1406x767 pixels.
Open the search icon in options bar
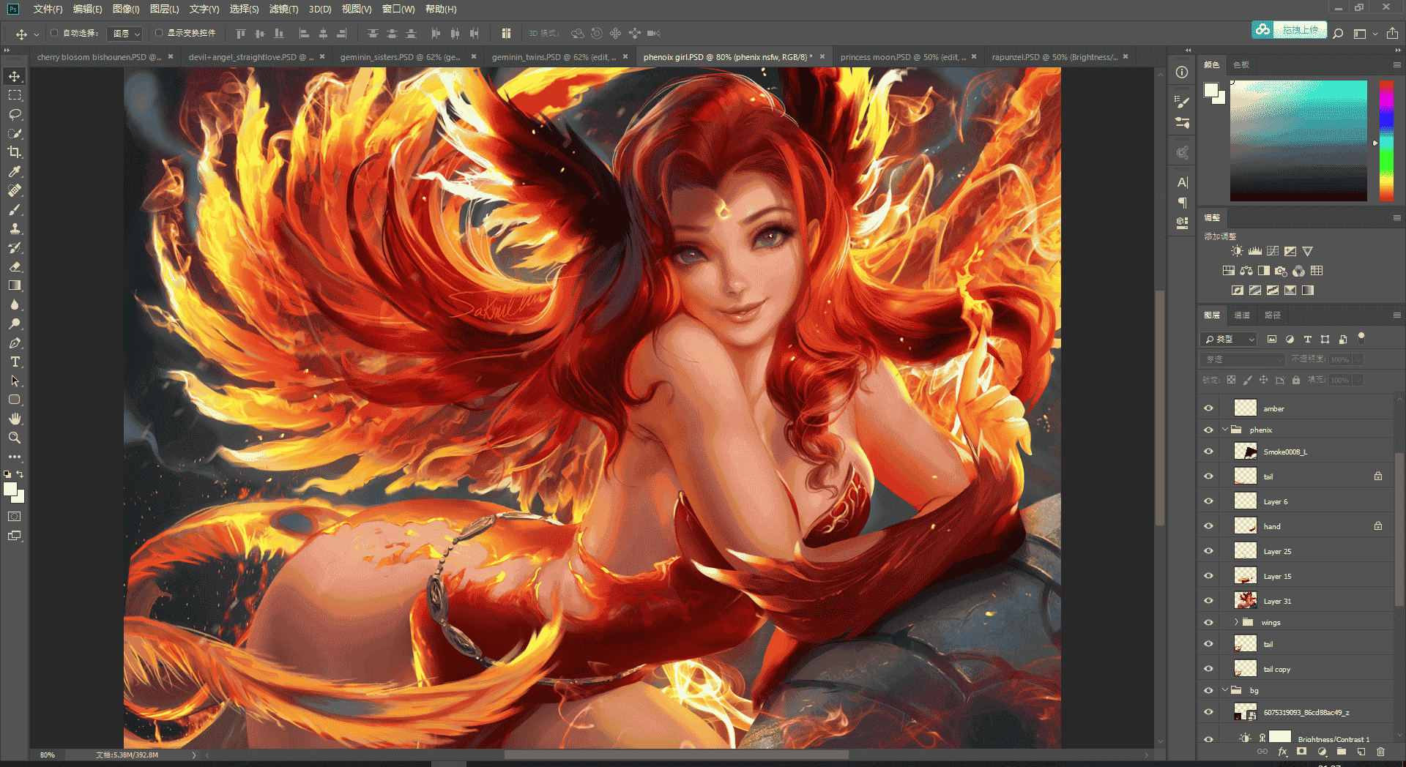pyautogui.click(x=1338, y=34)
